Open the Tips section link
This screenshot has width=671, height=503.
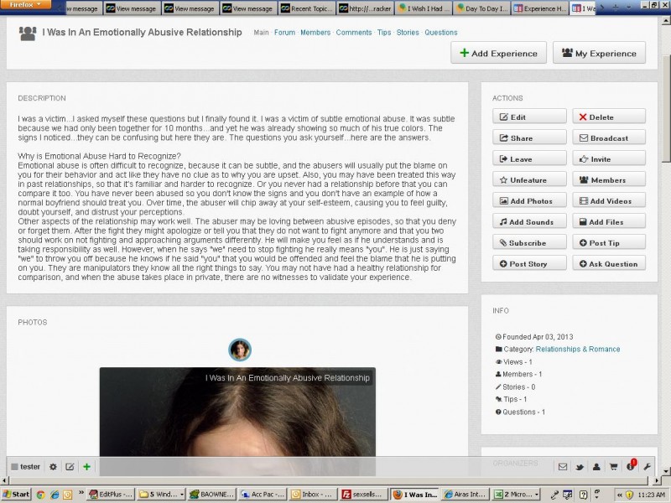(384, 33)
